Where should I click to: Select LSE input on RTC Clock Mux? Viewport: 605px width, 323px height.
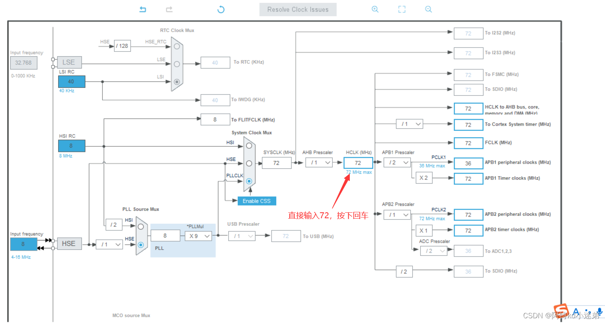[x=177, y=64]
